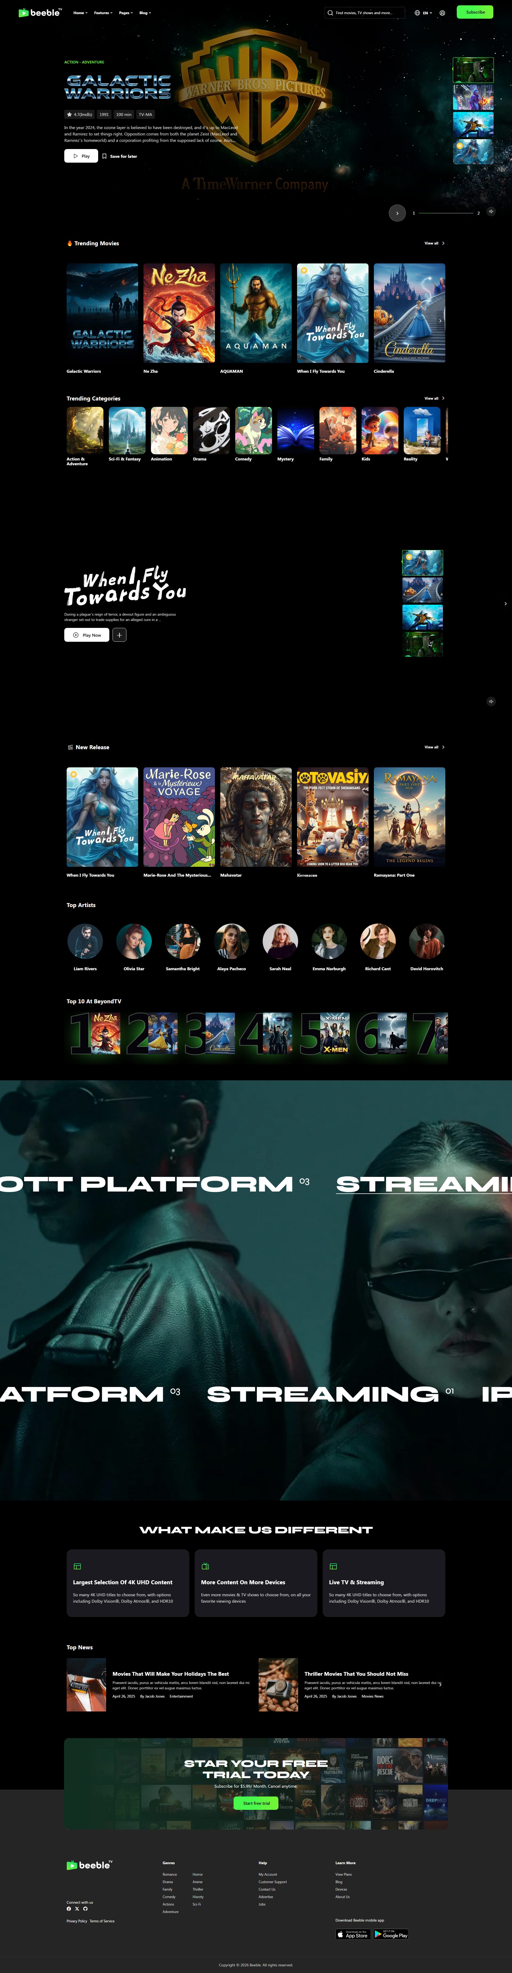Open Olivia Star artist avatar
Viewport: 512px width, 1973px height.
tap(134, 941)
